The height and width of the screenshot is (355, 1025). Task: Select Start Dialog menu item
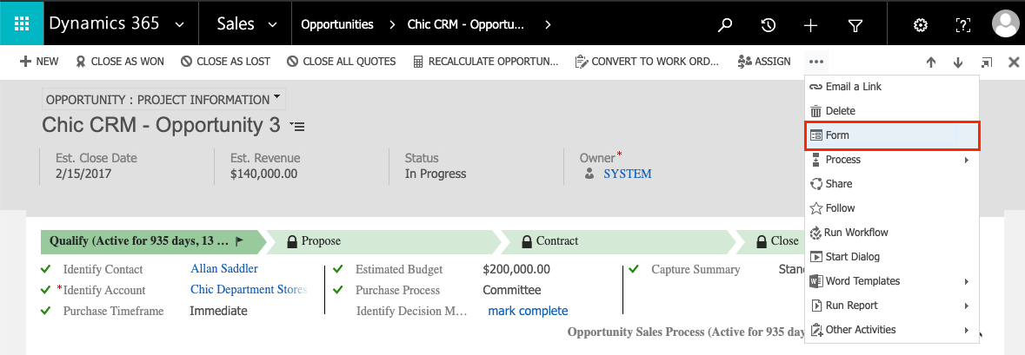click(892, 256)
